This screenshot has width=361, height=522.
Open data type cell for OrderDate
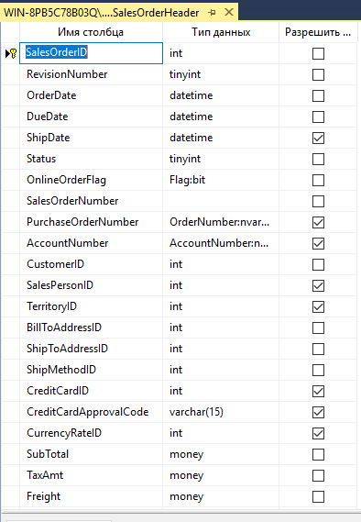[221, 95]
